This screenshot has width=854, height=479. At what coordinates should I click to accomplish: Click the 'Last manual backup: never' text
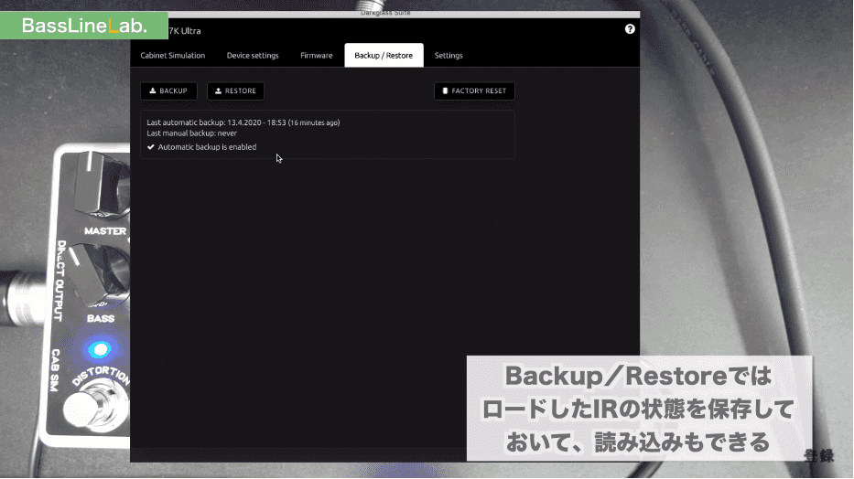click(191, 133)
